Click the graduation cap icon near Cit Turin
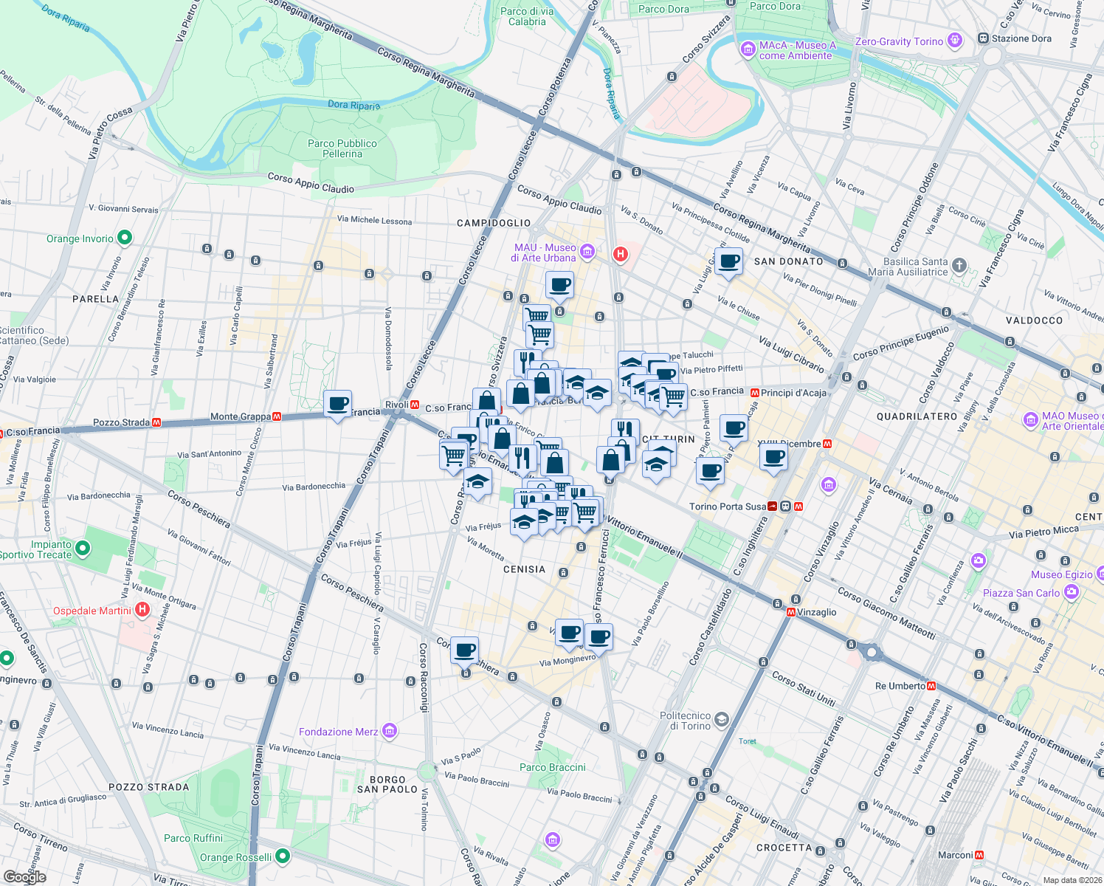 657,464
